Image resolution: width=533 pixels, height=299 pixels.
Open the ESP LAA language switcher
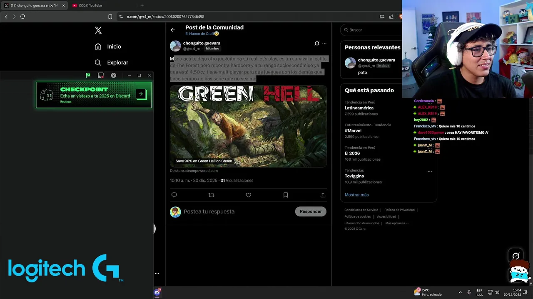click(x=480, y=292)
